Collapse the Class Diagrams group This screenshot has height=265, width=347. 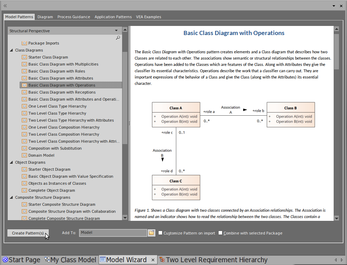11,50
